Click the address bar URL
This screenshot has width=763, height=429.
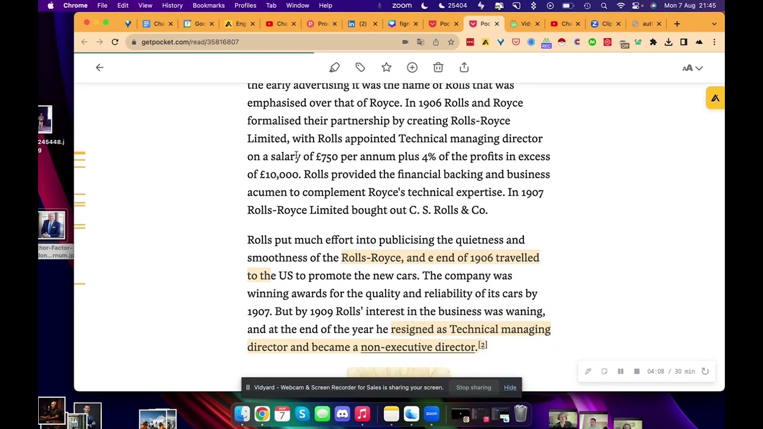pos(190,42)
